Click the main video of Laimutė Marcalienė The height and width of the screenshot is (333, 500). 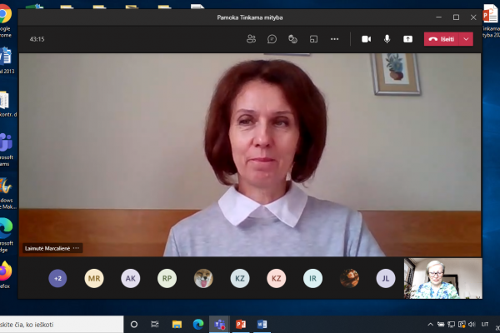click(250, 155)
